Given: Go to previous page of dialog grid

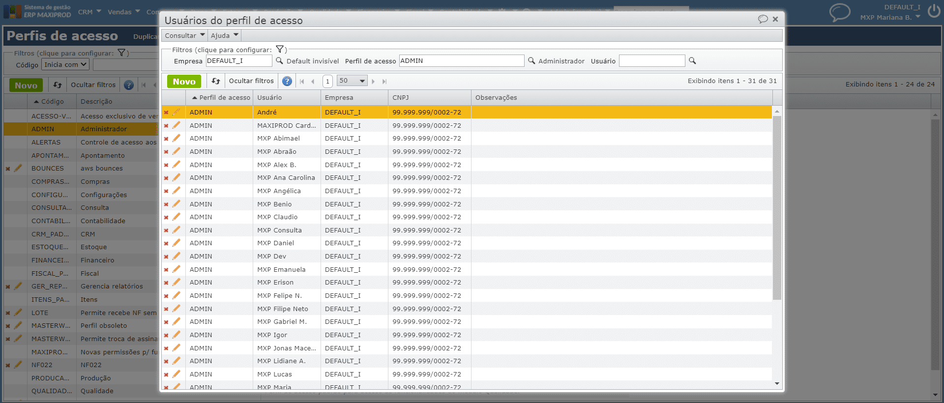Looking at the screenshot, I should tap(313, 81).
